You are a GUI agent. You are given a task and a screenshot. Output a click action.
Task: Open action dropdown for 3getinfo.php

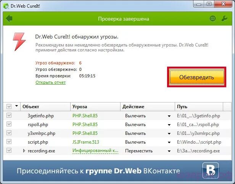tap(169, 116)
